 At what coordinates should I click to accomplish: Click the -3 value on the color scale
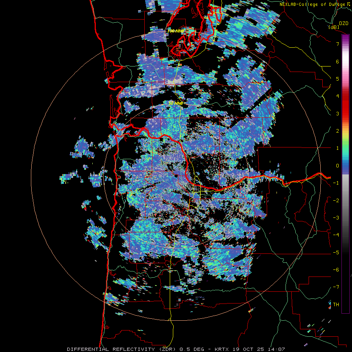point(336,218)
